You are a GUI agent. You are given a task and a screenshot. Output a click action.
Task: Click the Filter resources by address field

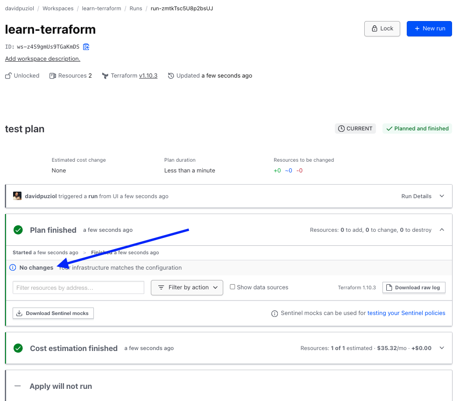click(78, 287)
